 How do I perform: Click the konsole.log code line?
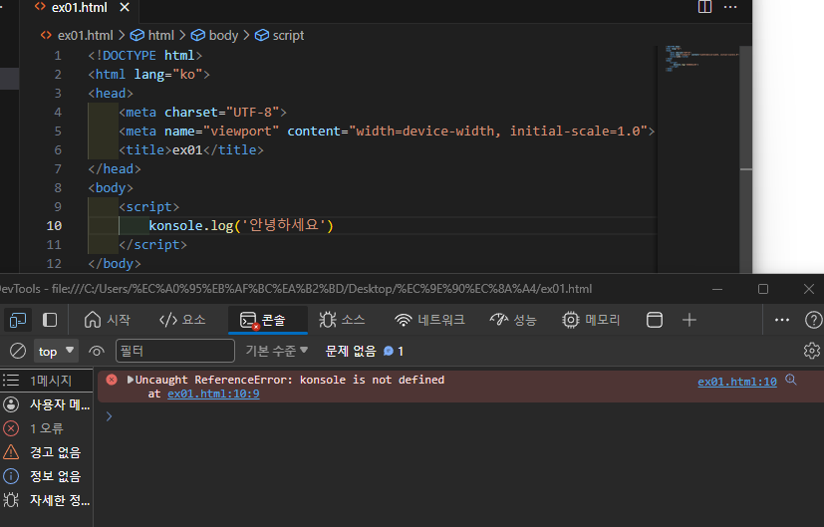(241, 225)
